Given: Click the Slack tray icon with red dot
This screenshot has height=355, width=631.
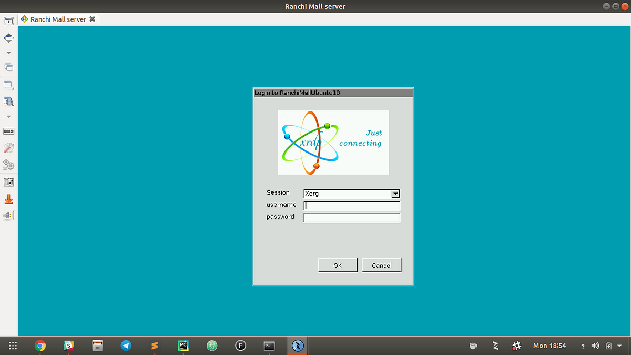Looking at the screenshot, I should point(516,346).
